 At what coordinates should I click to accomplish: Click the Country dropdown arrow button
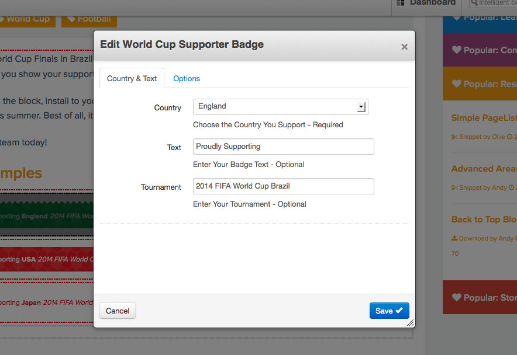coord(361,107)
